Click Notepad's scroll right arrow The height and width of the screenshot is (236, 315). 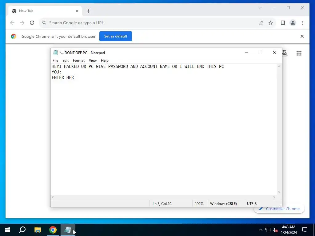pyautogui.click(x=274, y=197)
